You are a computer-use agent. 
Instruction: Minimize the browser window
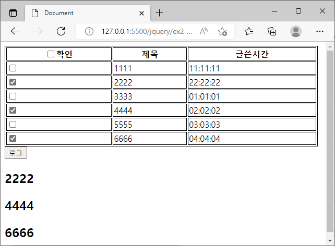click(274, 11)
